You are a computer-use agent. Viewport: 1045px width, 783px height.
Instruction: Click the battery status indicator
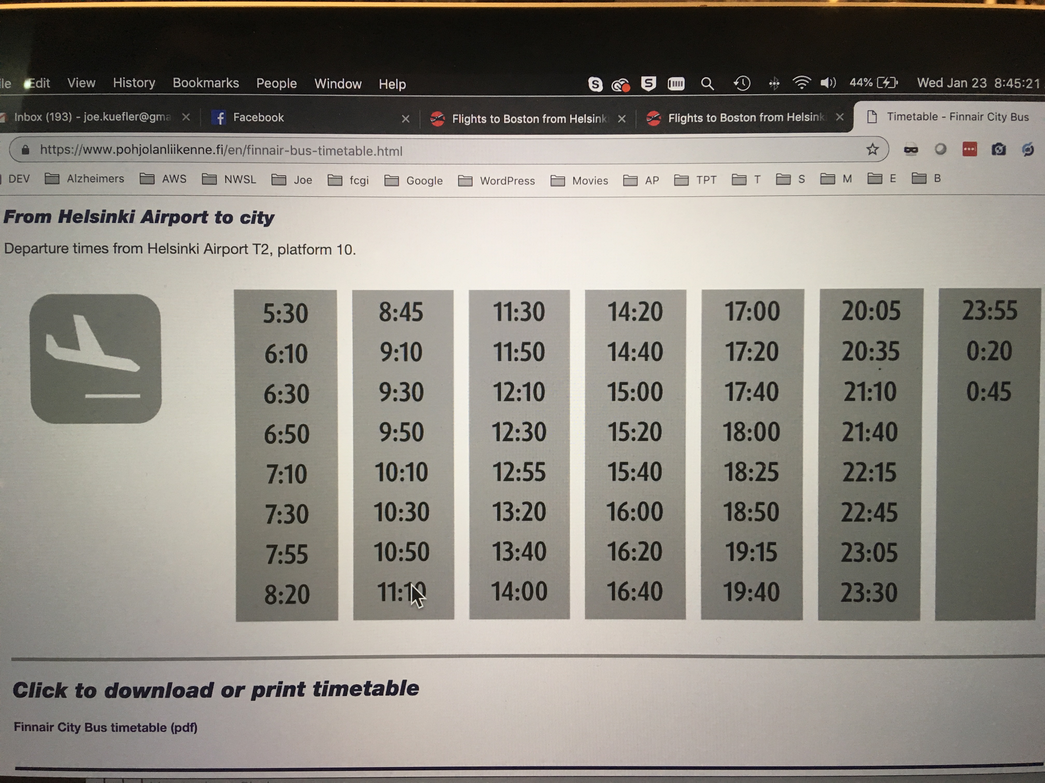(x=873, y=83)
